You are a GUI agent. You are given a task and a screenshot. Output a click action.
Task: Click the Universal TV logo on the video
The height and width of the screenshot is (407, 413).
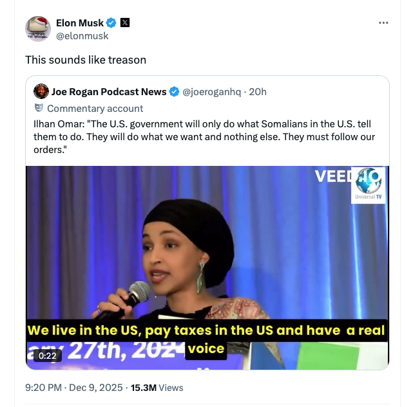[x=369, y=185]
